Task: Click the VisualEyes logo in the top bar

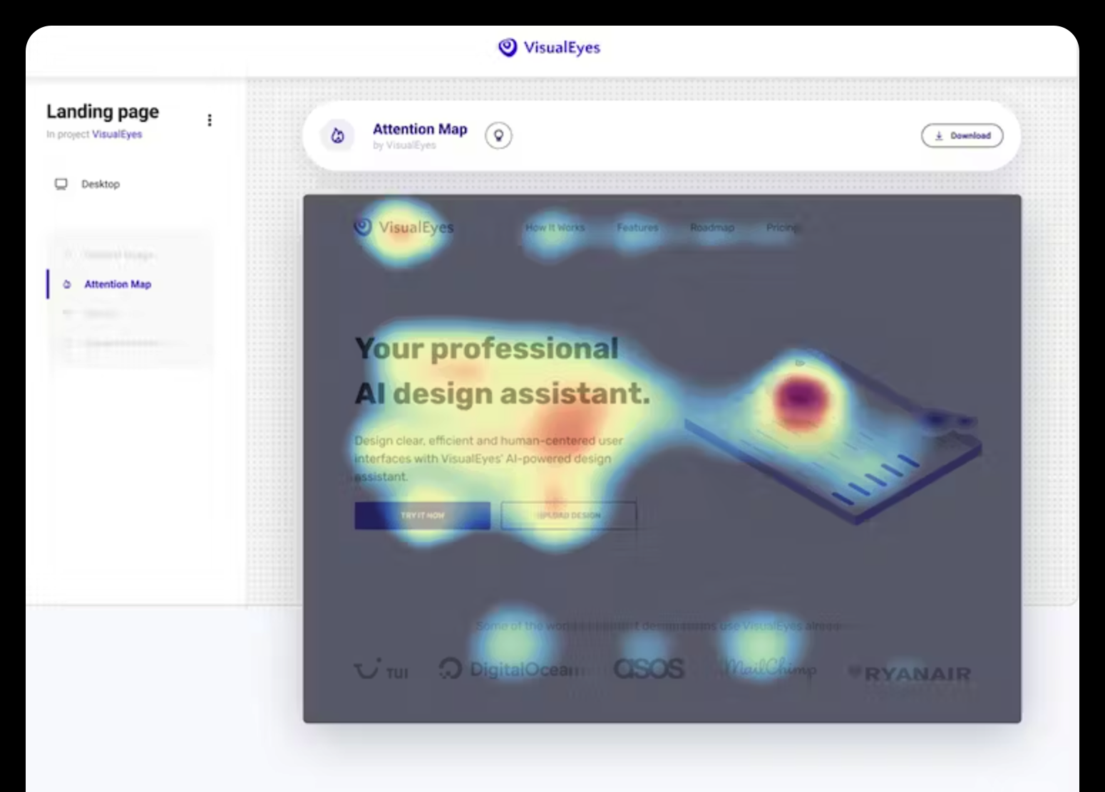Action: point(549,48)
